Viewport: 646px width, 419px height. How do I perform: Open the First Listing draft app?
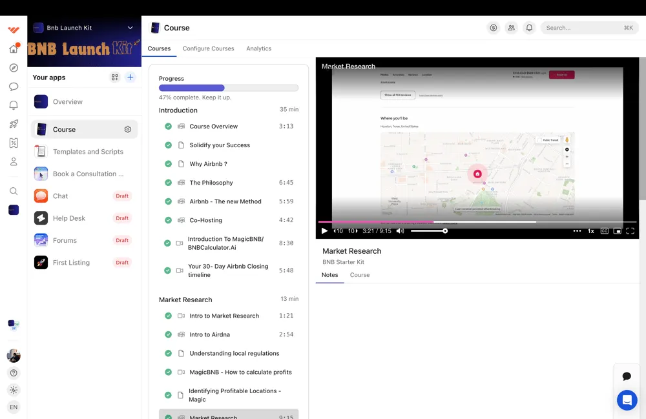click(x=85, y=263)
